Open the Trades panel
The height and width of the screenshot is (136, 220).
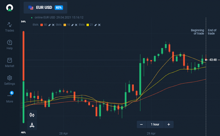pos(10,27)
